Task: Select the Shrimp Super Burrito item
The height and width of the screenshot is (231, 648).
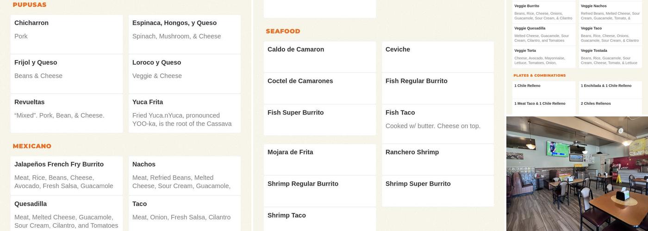Action: coord(438,190)
